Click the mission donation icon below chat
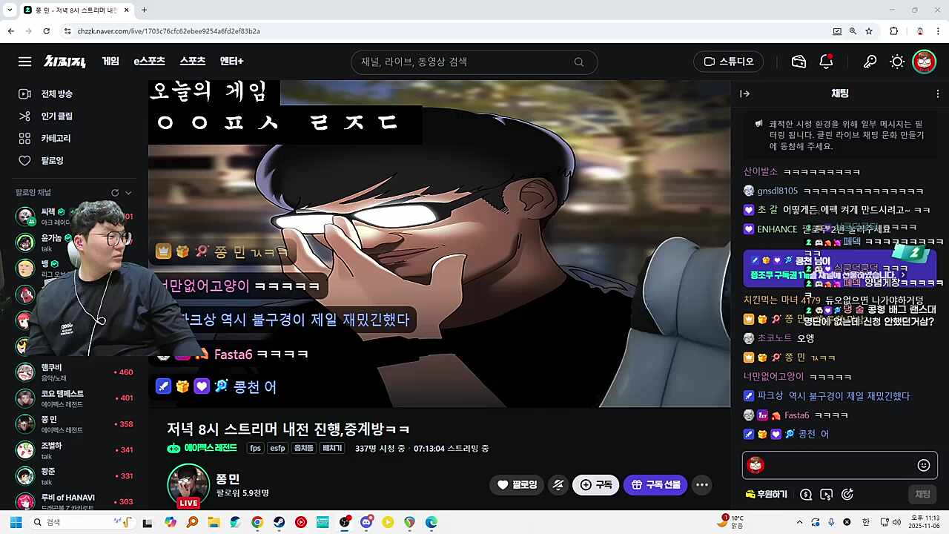The width and height of the screenshot is (949, 534). pos(847,495)
